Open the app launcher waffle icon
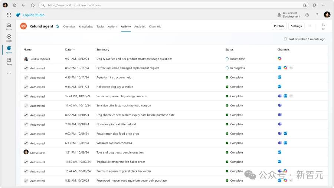Screen dimensions: 334x188 [x=9, y=15]
